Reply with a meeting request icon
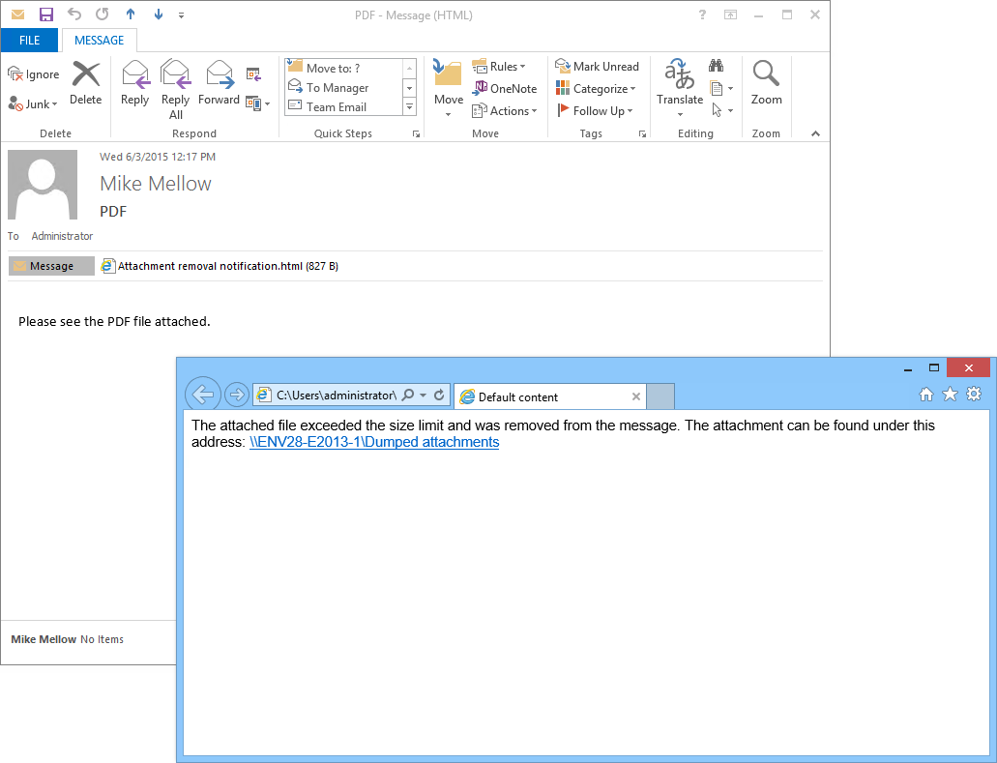The height and width of the screenshot is (763, 997). (253, 74)
